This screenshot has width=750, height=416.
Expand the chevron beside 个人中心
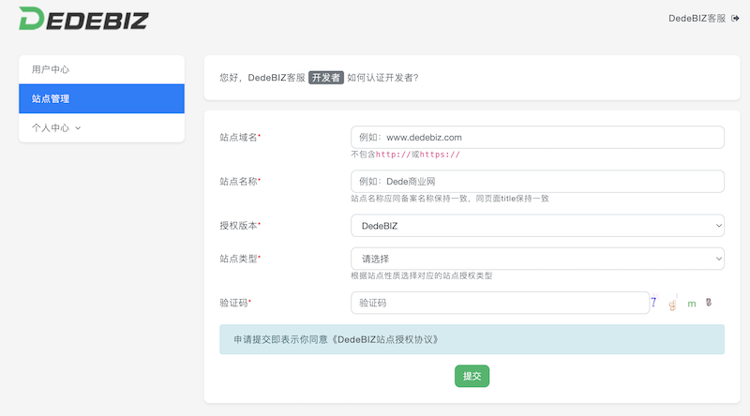click(x=78, y=127)
